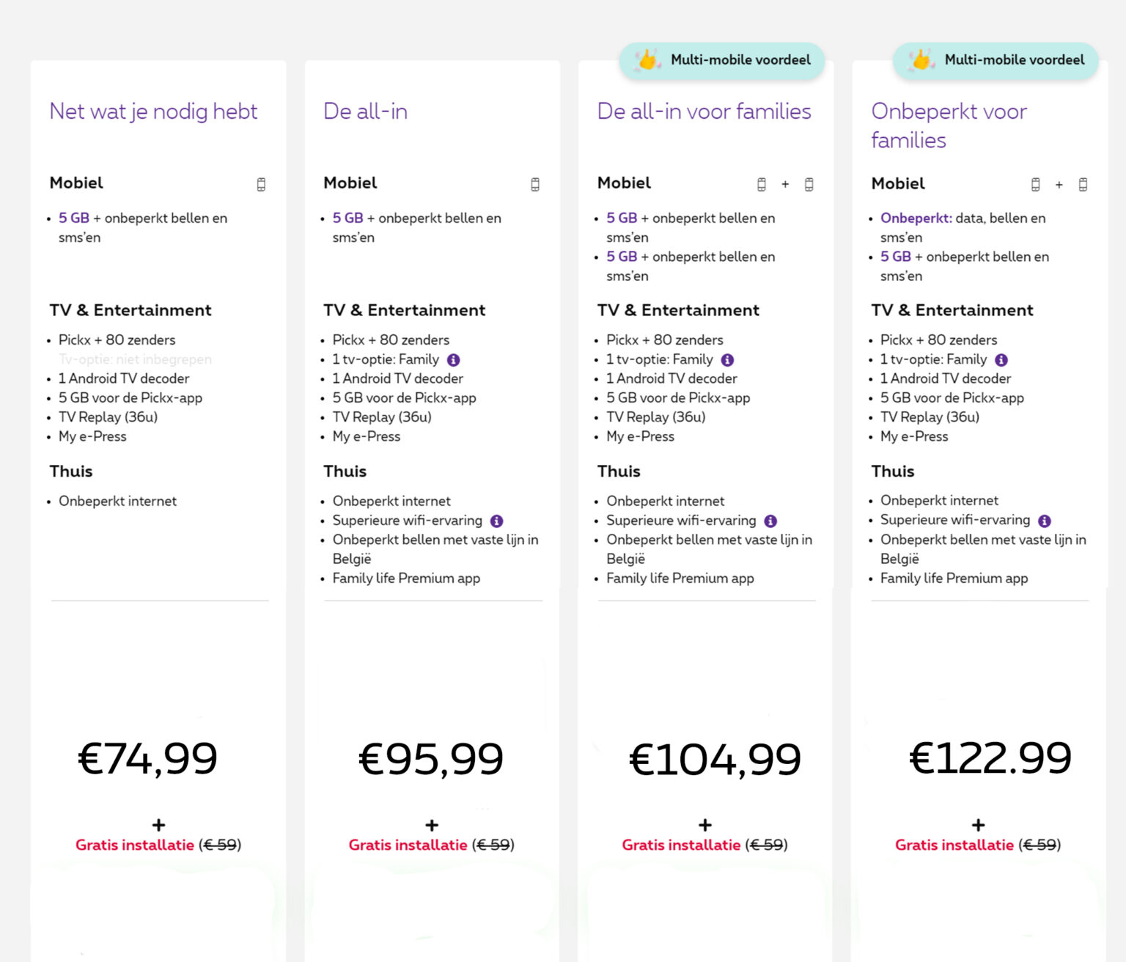Click the single phone icon in De all-in column

(535, 184)
